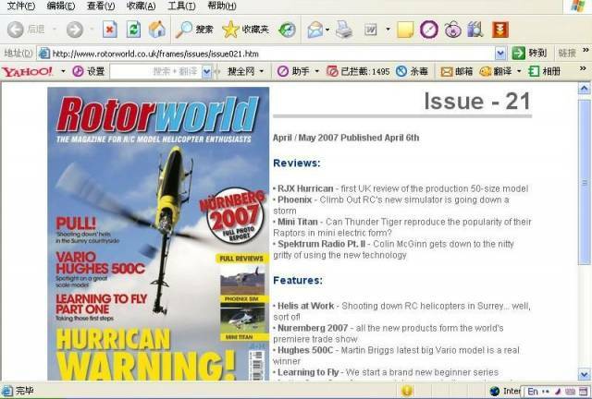Viewport: 592px width, 399px height.
Task: Click the Go (转到) green arrow button
Action: [529, 54]
